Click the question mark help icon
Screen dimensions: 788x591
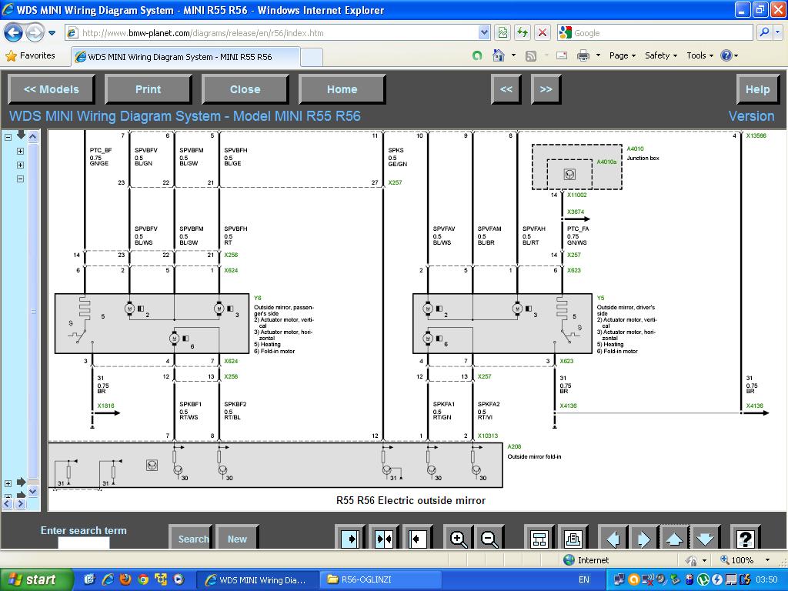point(744,539)
